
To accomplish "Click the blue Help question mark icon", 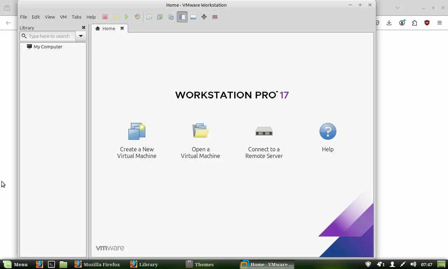I will [328, 131].
